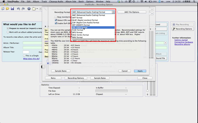
Task: Click the open folder toolbar icon
Action: point(7,8)
